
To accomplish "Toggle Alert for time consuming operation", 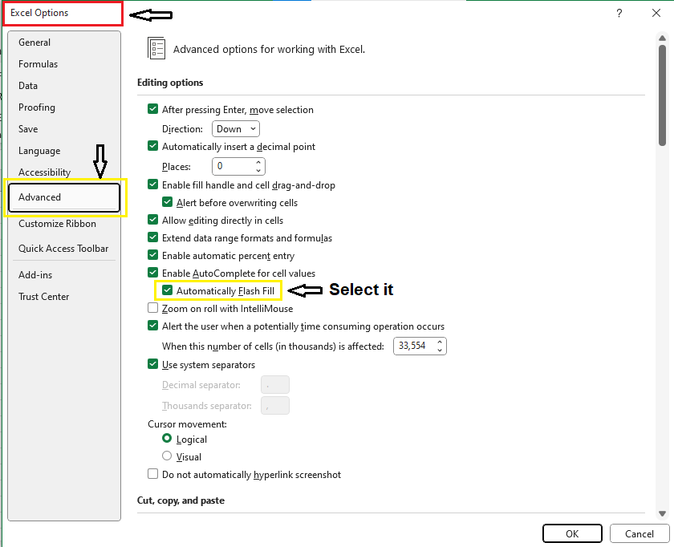I will pyautogui.click(x=152, y=326).
